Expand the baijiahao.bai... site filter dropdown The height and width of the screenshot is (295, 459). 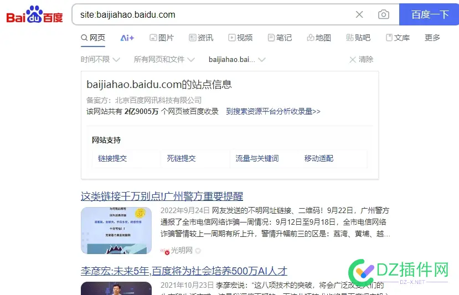point(237,59)
